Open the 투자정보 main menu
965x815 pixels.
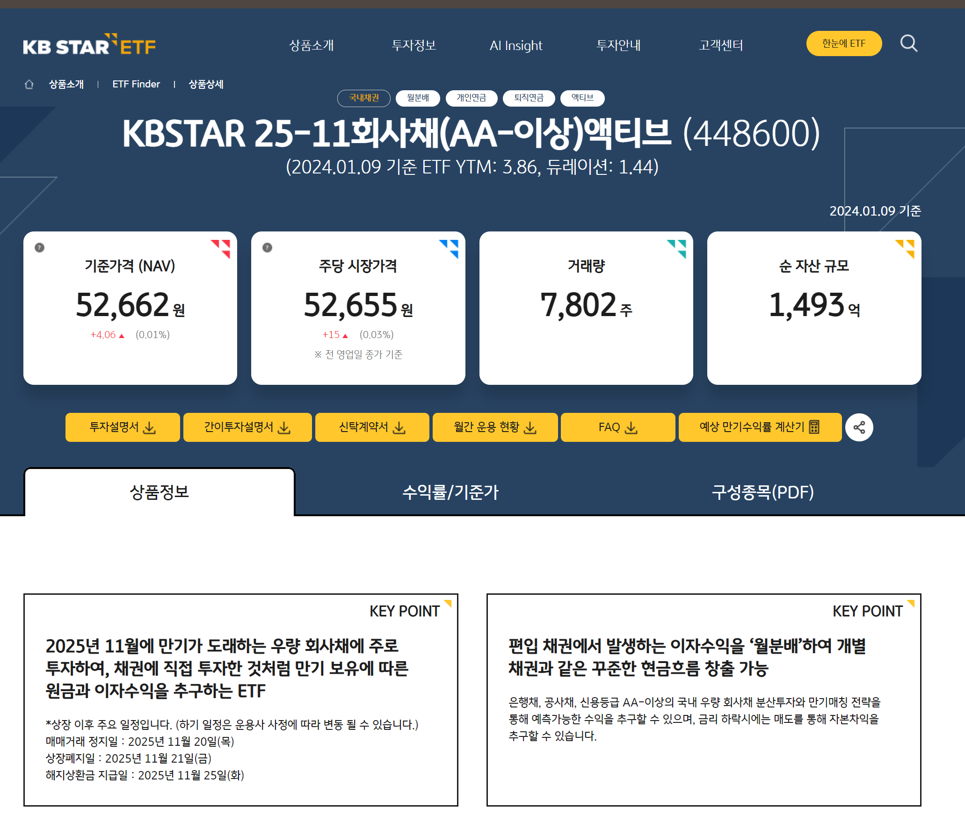point(414,45)
